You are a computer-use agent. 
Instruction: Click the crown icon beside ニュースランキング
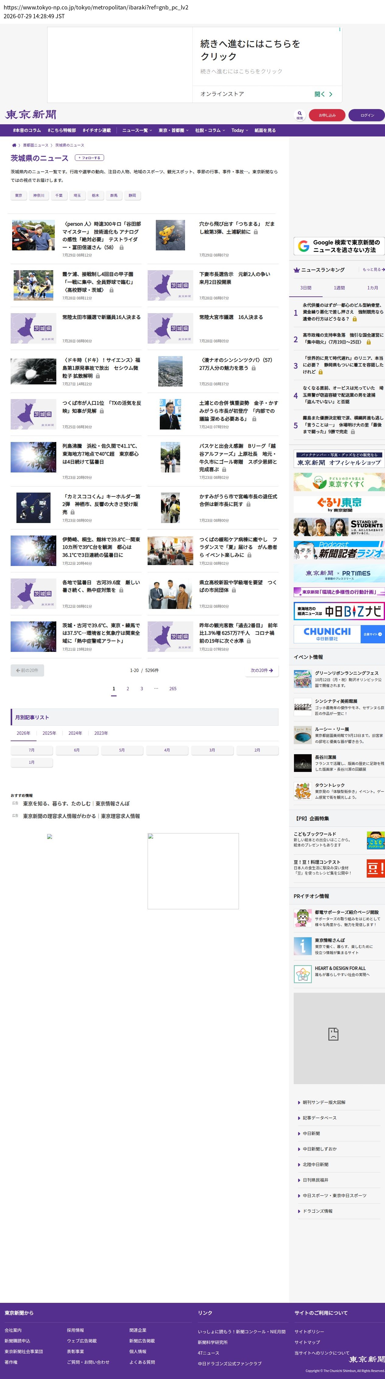(296, 270)
